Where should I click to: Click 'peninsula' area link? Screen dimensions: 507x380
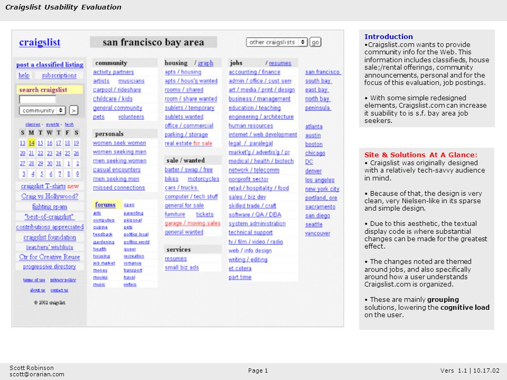point(317,108)
